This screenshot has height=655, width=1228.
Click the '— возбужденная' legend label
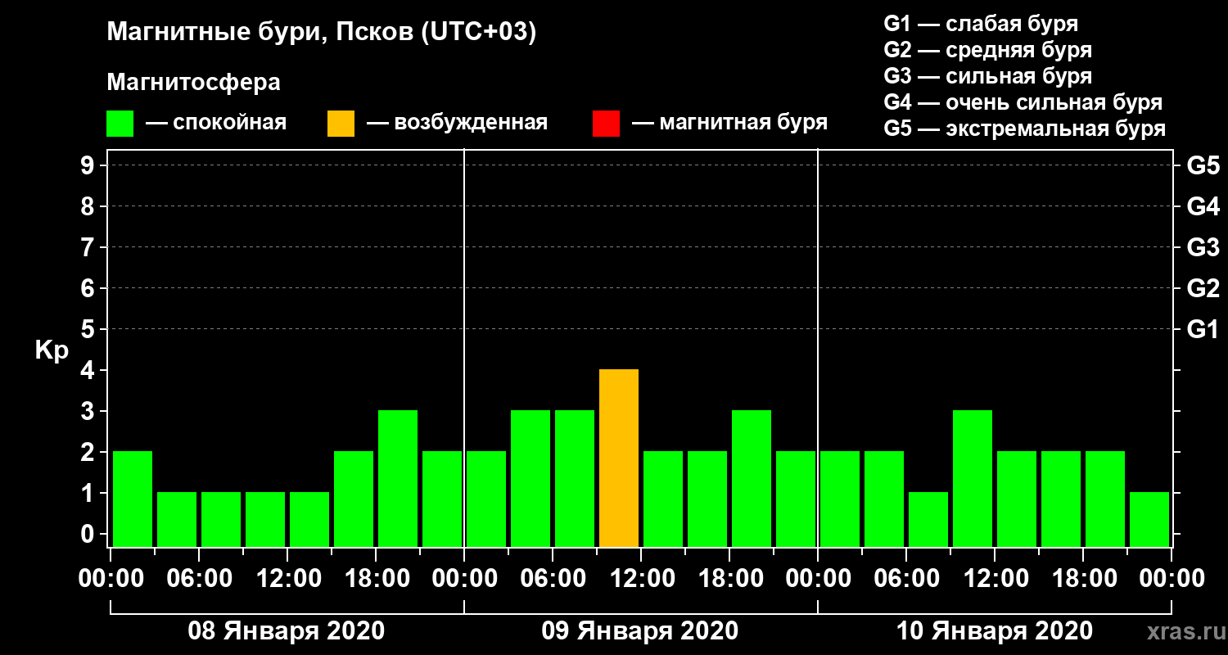457,123
